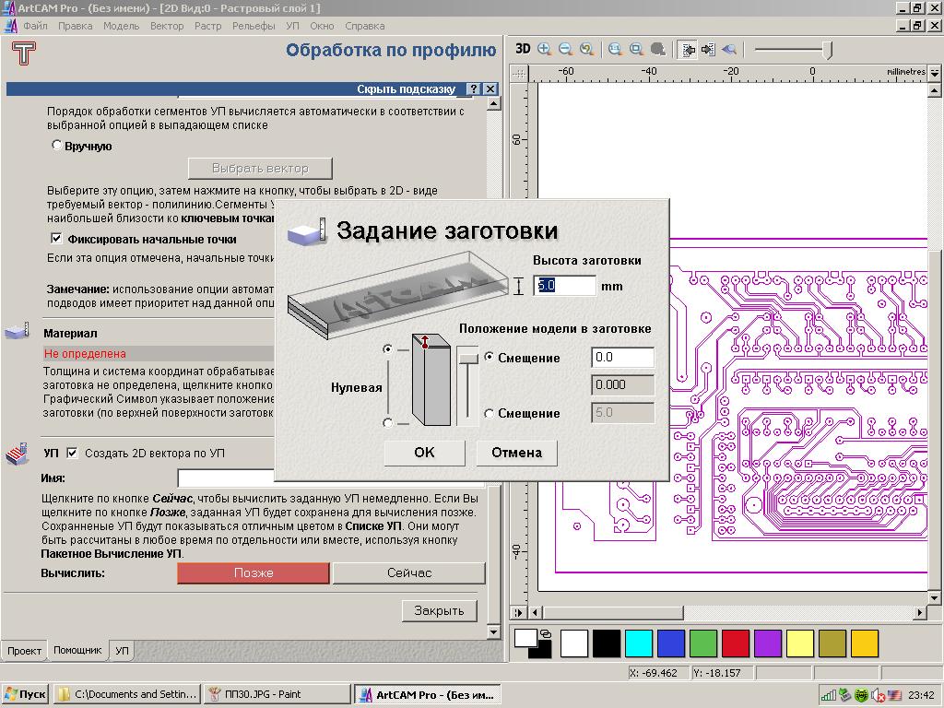944x708 pixels.
Task: Click the Пуск start button
Action: click(x=25, y=694)
